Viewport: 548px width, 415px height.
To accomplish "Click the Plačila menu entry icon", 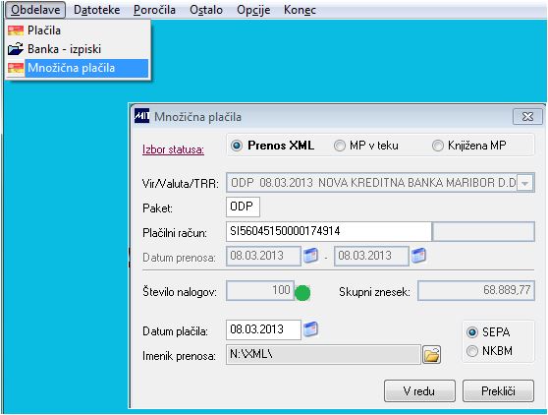I will [16, 30].
